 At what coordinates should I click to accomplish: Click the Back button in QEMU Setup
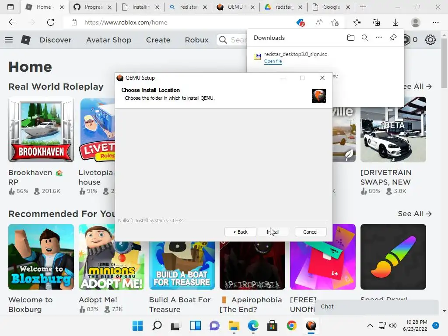[x=240, y=232]
